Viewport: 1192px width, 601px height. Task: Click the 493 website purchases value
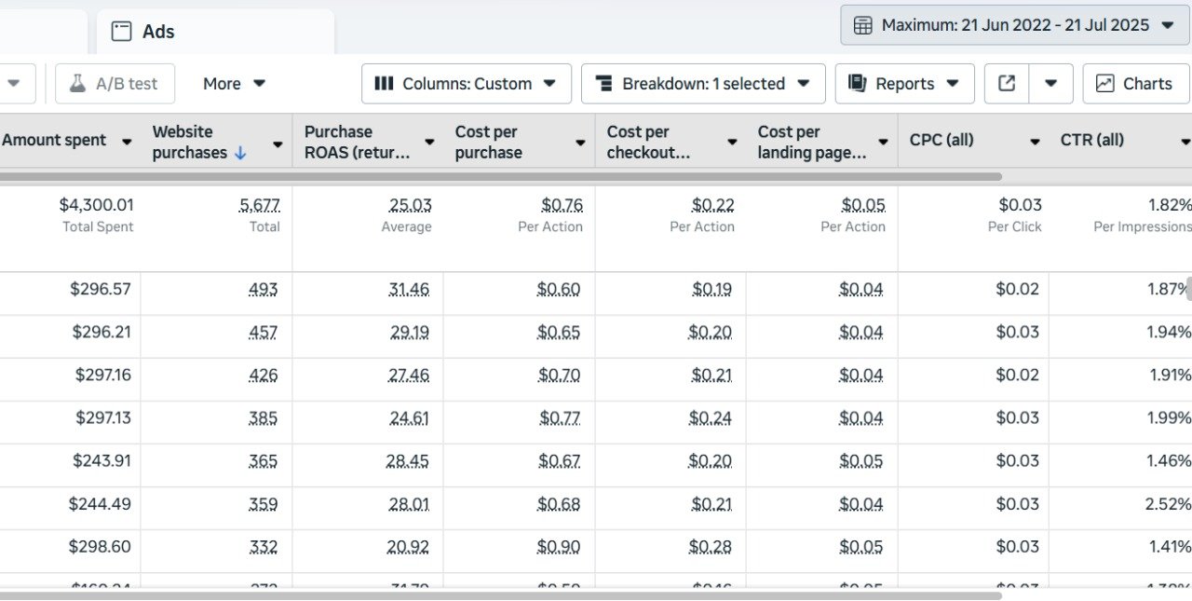click(263, 289)
